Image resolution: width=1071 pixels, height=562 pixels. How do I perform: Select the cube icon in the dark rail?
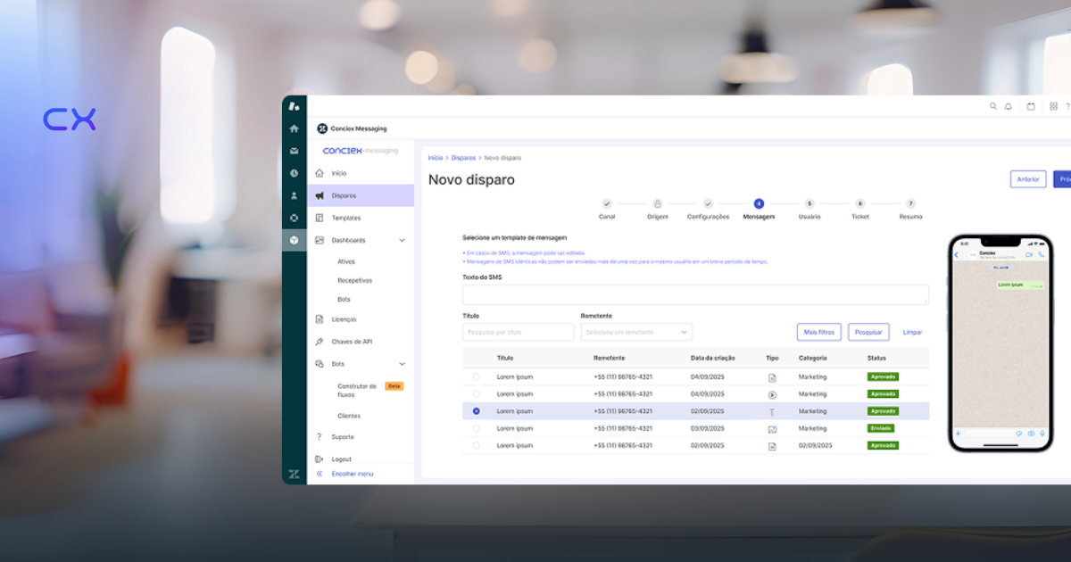[294, 240]
